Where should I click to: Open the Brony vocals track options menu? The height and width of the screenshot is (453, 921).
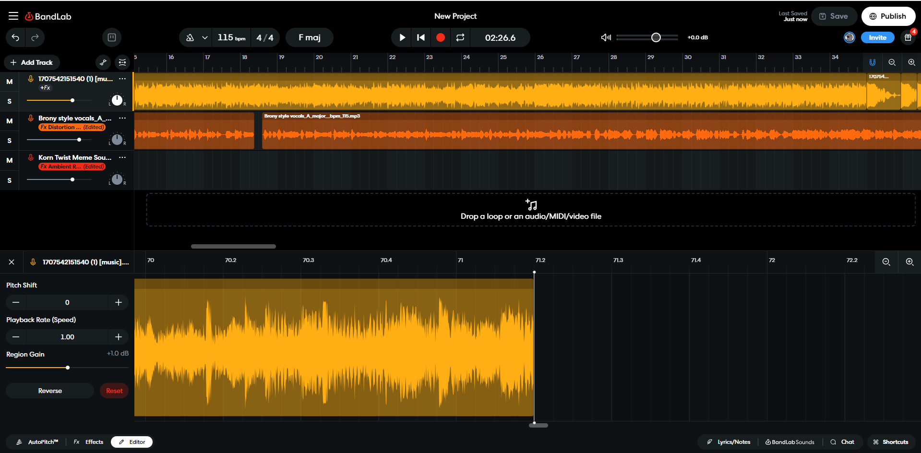tap(122, 118)
